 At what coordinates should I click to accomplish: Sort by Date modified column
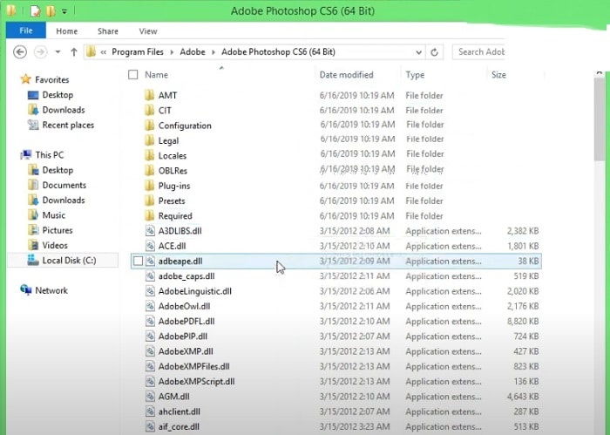point(346,75)
